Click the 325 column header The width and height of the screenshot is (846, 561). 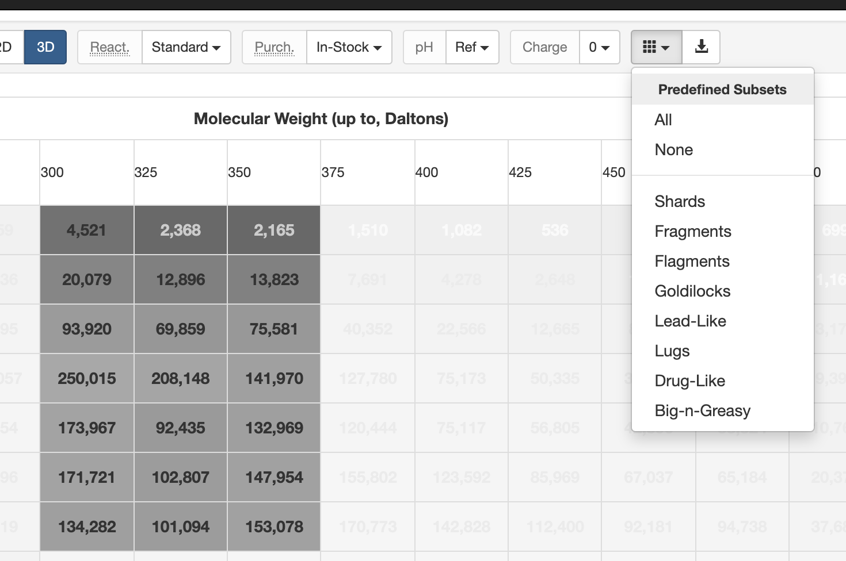click(x=181, y=172)
